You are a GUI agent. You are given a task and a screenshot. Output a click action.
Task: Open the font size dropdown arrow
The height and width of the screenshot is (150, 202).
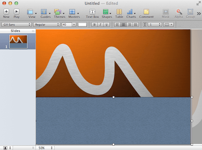pyautogui.click(x=74, y=25)
